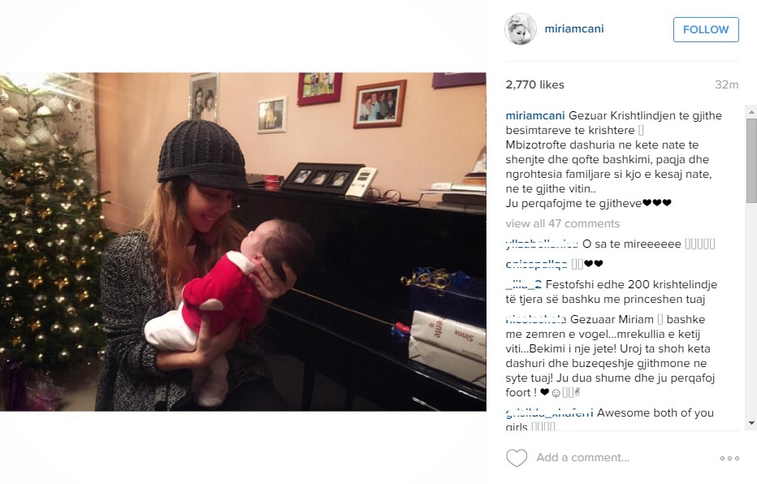
Task: Open commenter of 'Awesome both of you'
Action: coord(549,413)
